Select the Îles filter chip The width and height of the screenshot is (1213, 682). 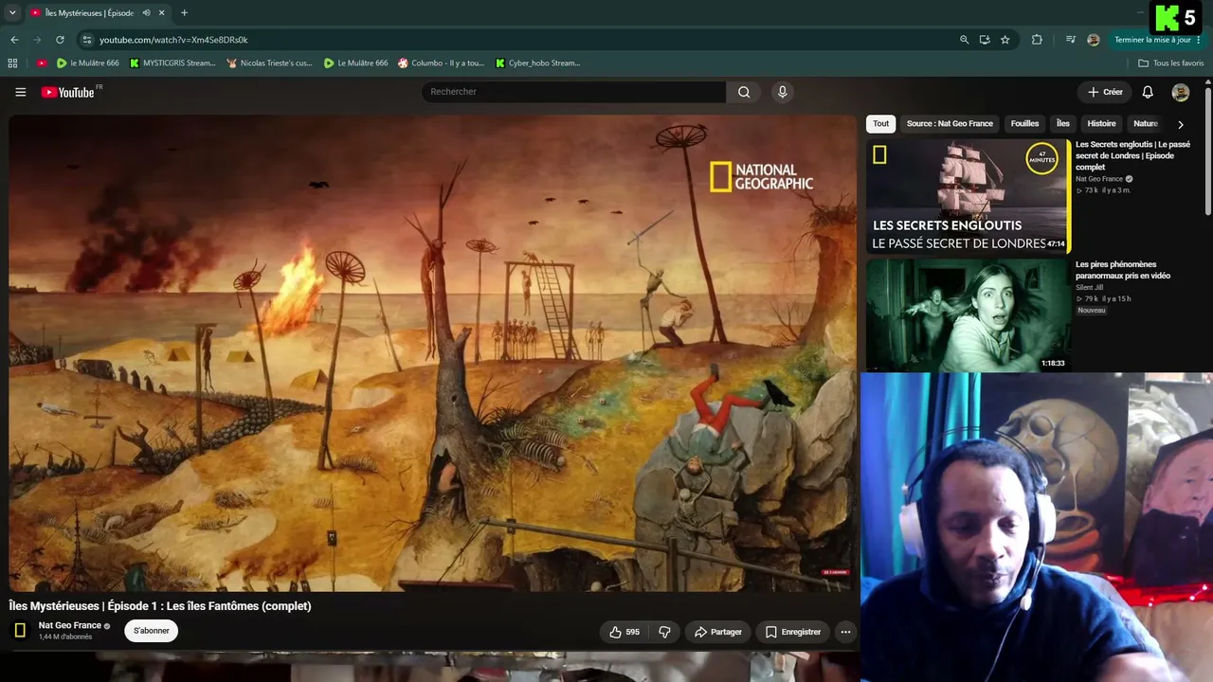pyautogui.click(x=1063, y=124)
